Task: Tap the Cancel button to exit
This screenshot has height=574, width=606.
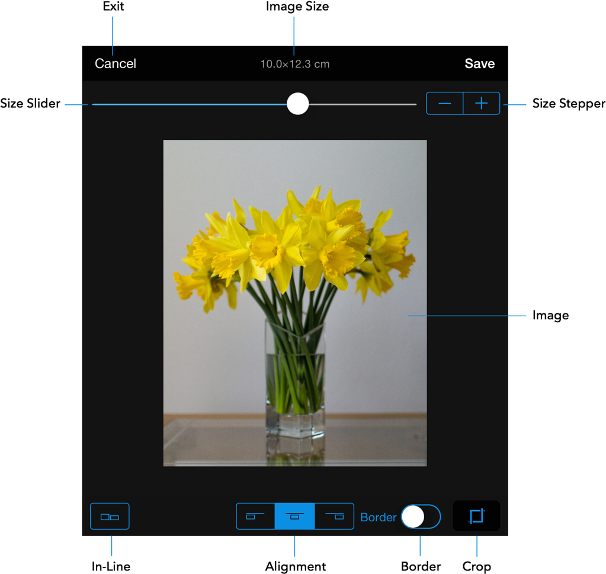Action: [116, 64]
